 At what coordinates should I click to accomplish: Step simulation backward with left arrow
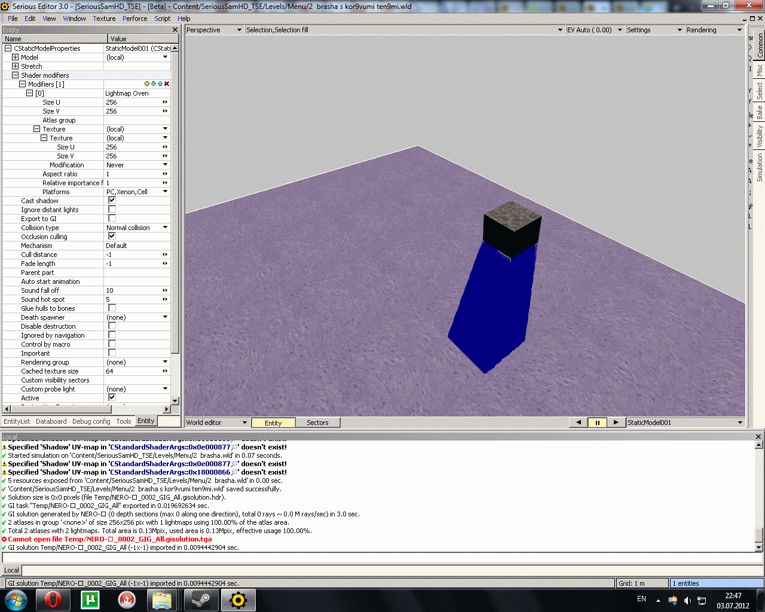coord(579,423)
